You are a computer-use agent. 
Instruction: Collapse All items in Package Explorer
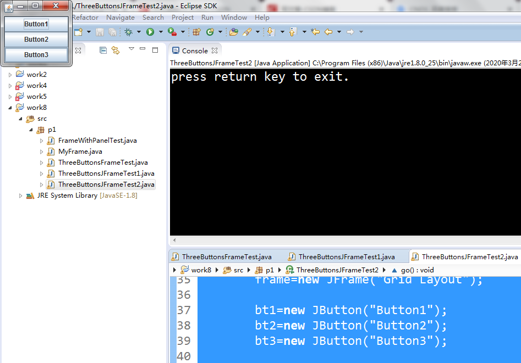tap(103, 50)
